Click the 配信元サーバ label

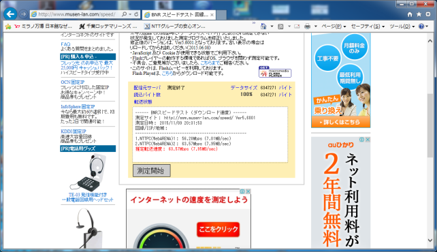tap(147, 88)
